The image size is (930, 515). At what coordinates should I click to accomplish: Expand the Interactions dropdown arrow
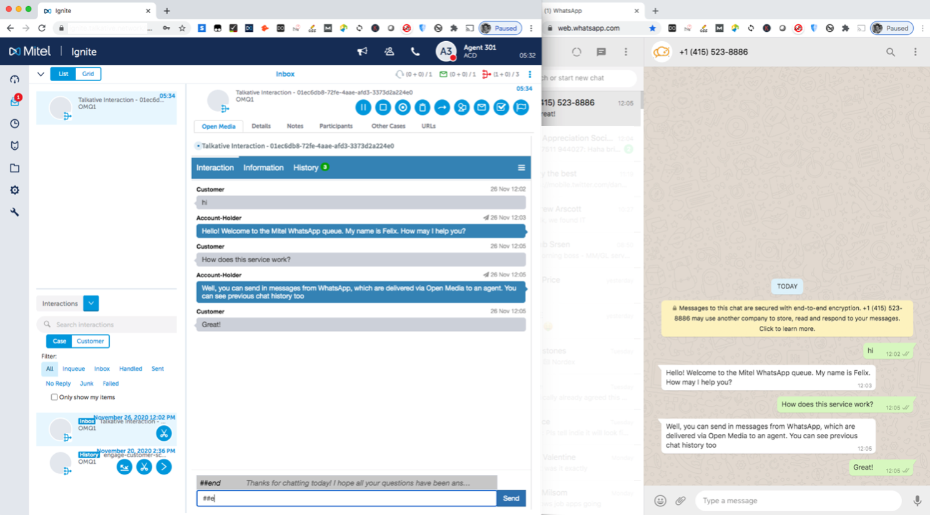91,303
